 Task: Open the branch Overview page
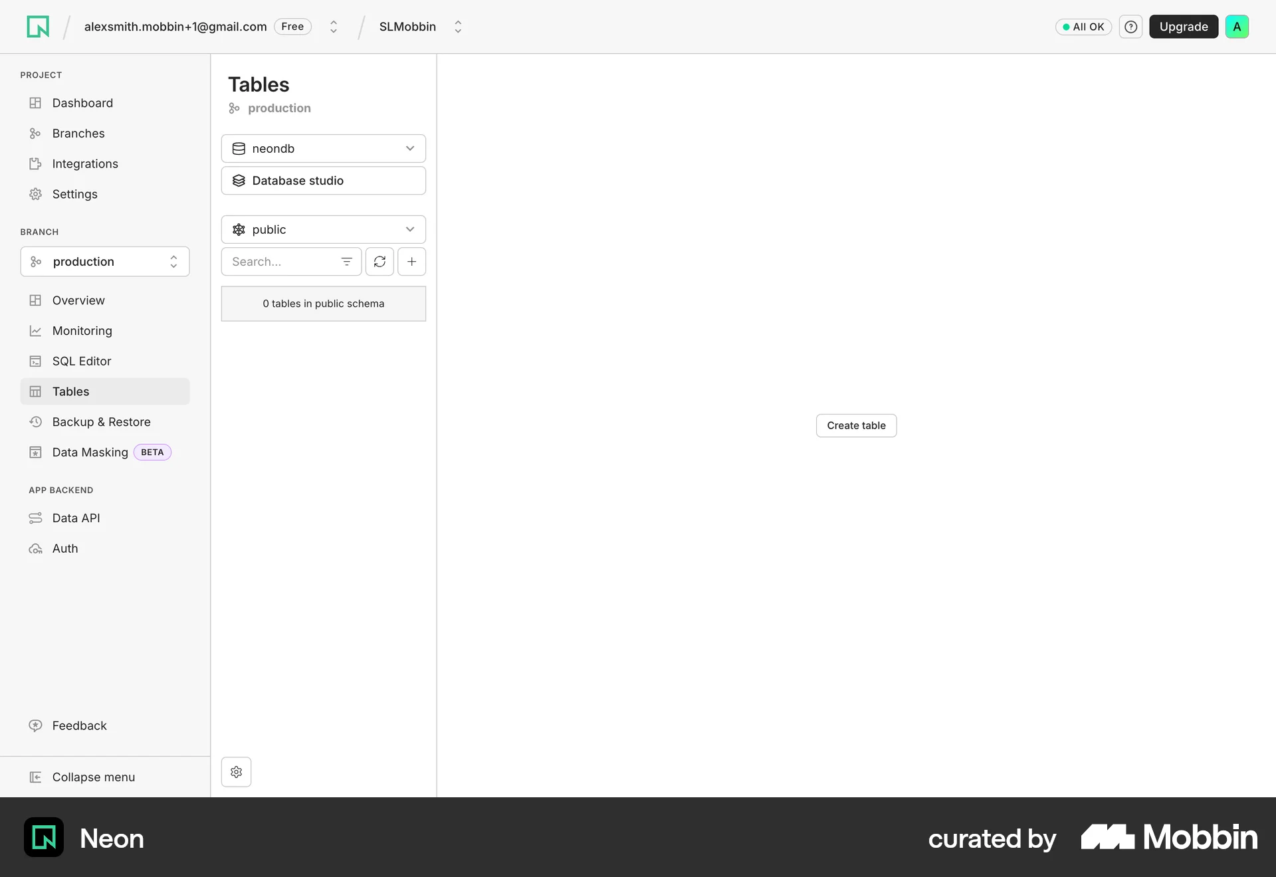tap(105, 300)
